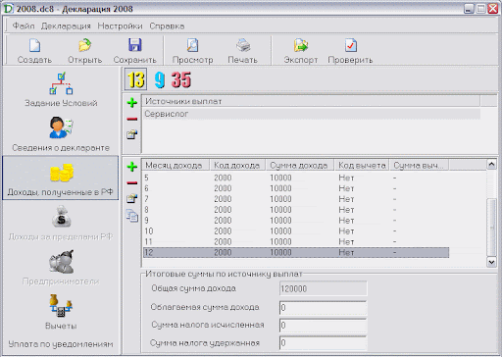Edit the selected income row
Image resolution: width=502 pixels, height=357 pixels.
click(132, 198)
